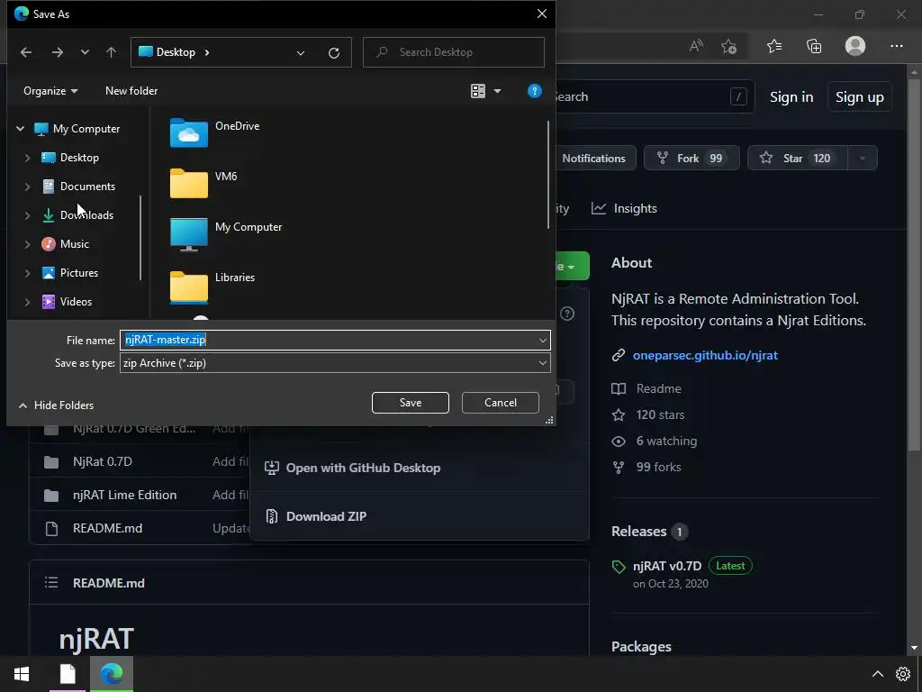Screen dimensions: 922x692
Task: Click Sign in on GitHub
Action: (791, 97)
